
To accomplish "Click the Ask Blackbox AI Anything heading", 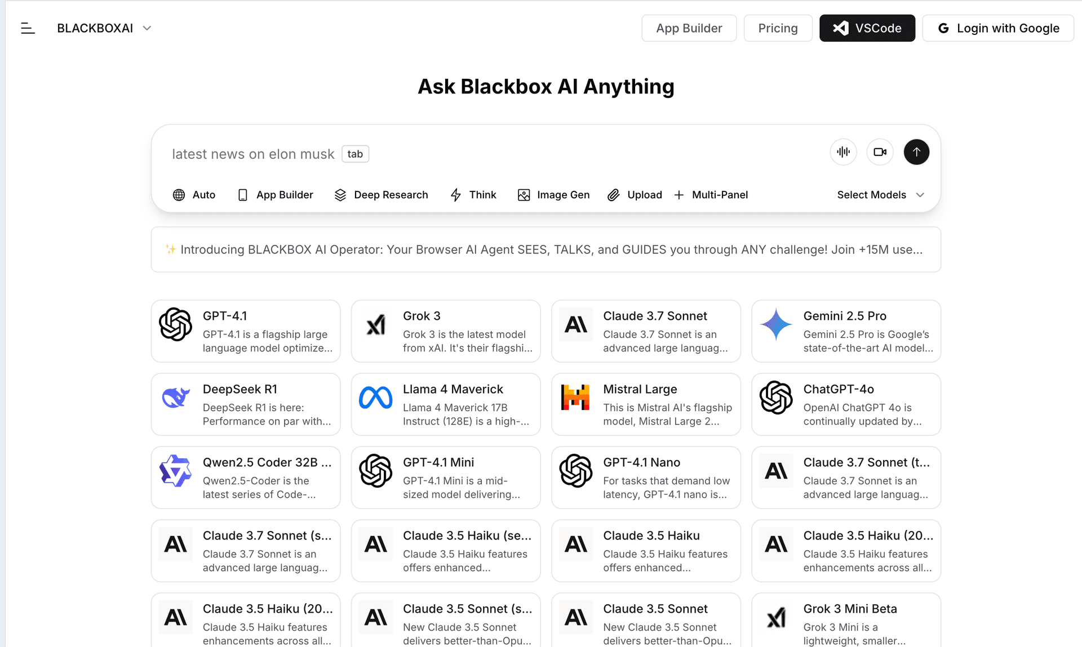I will click(x=546, y=87).
